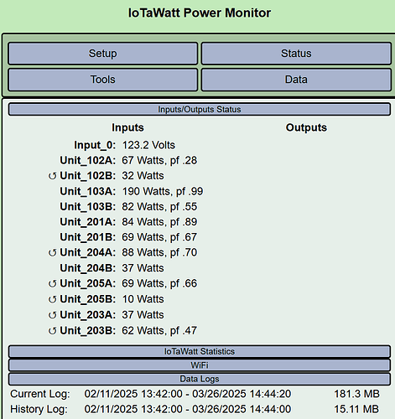Click the 123.2 Volts reading

148,145
